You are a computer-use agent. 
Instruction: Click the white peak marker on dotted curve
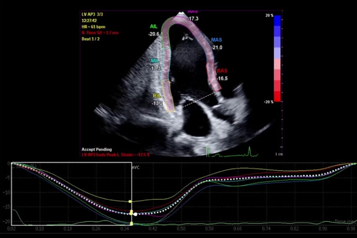point(136,214)
